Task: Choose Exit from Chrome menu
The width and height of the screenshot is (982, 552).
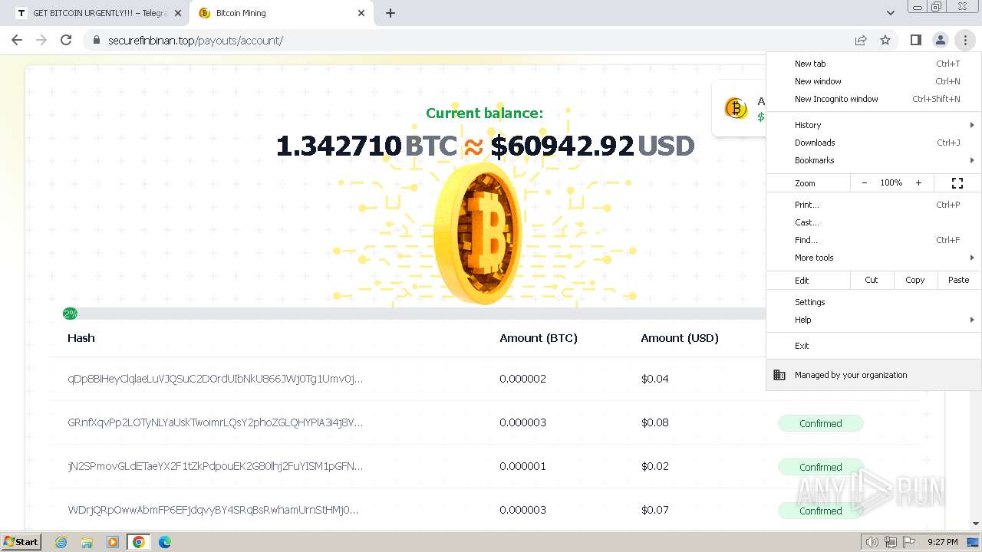Action: coord(874,346)
